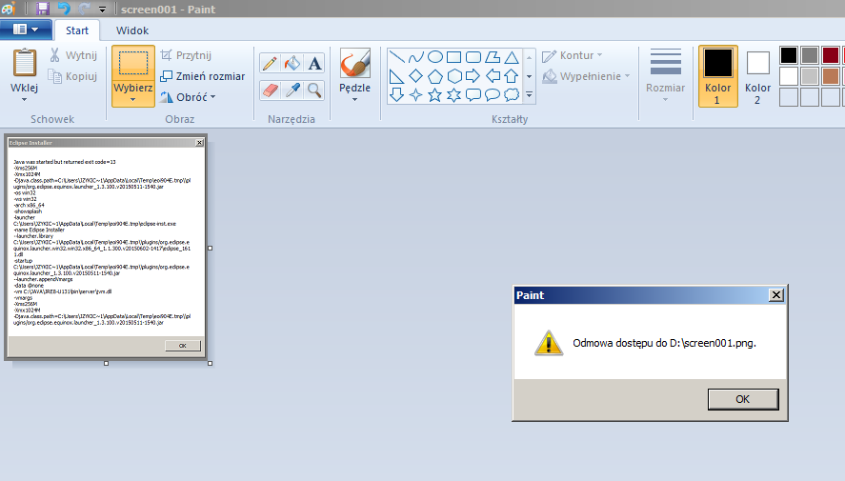Viewport: 845px width, 481px height.
Task: Choose the Right triangle shape
Action: pyautogui.click(x=396, y=76)
